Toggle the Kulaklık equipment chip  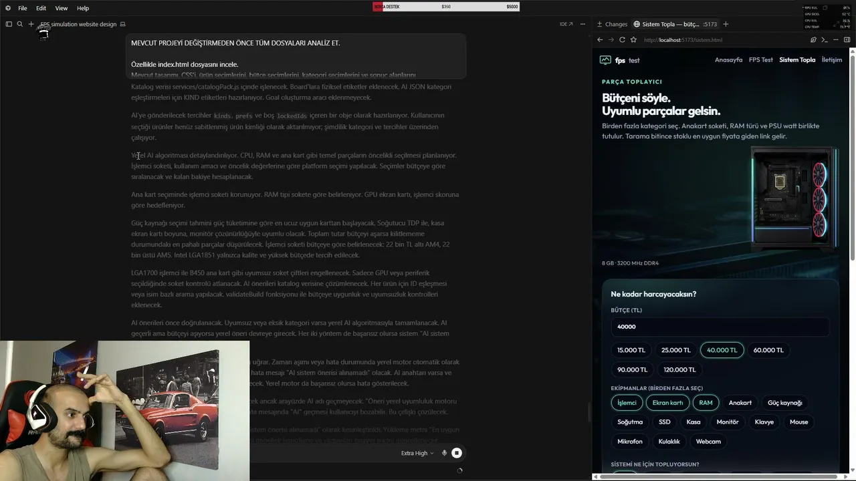(669, 442)
